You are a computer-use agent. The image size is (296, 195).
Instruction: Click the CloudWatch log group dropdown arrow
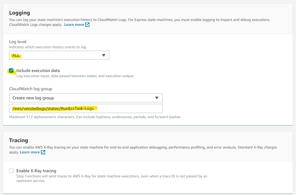[157, 97]
